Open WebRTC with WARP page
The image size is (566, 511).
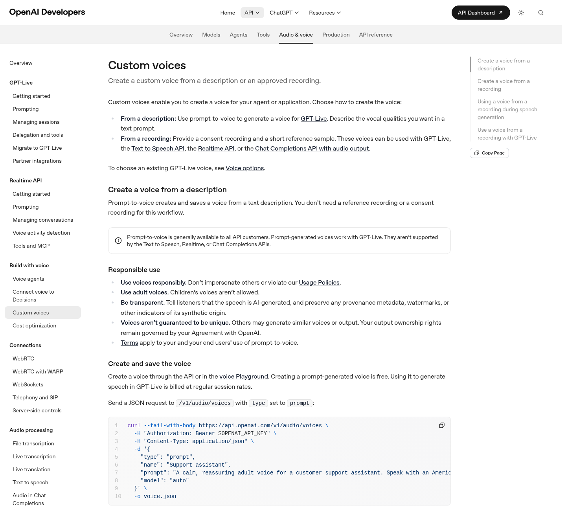[x=38, y=371]
